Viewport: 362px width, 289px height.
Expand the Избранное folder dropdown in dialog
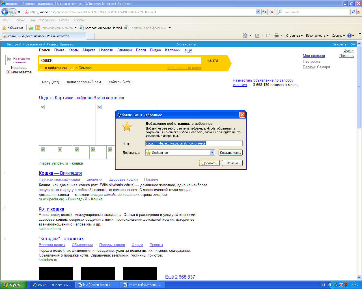pyautogui.click(x=212, y=152)
